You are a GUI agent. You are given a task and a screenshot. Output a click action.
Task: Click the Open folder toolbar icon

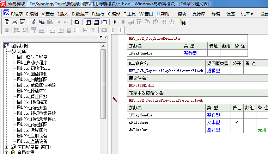click(x=14, y=22)
